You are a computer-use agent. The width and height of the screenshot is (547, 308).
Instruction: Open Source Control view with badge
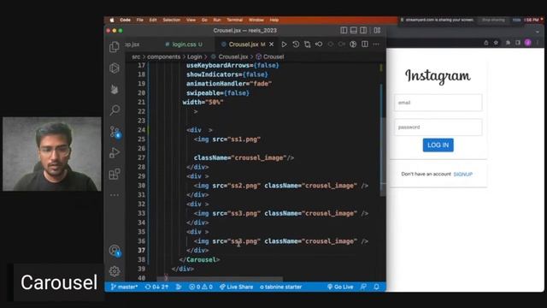(x=115, y=132)
